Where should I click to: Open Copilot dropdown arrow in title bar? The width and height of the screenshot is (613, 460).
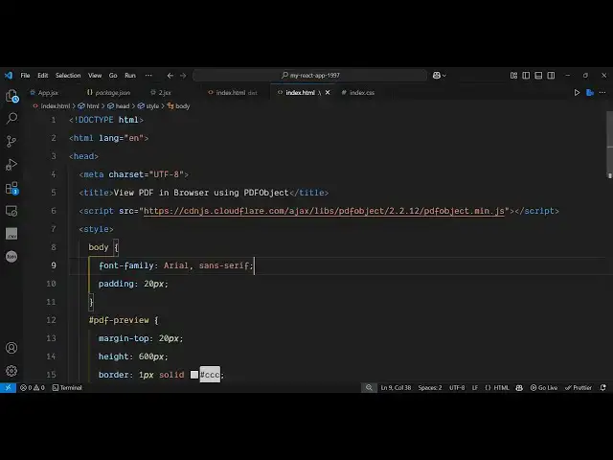[444, 76]
